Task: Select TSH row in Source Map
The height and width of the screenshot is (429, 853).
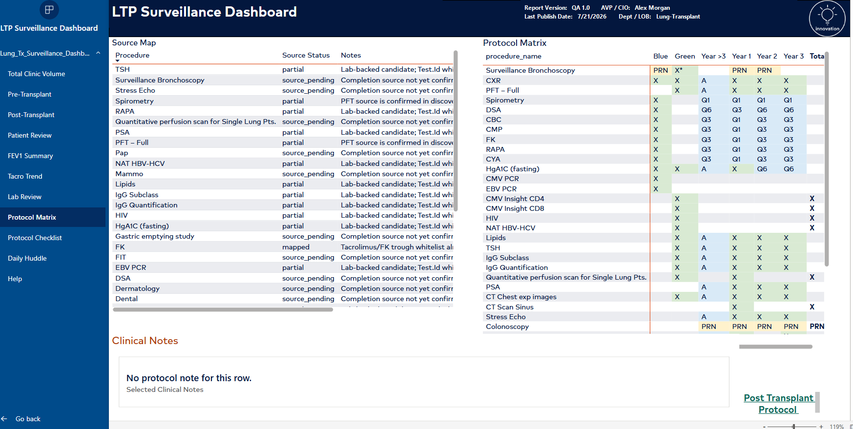Action: click(283, 69)
